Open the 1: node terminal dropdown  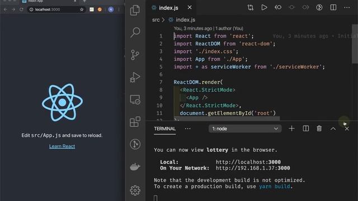[x=245, y=129]
